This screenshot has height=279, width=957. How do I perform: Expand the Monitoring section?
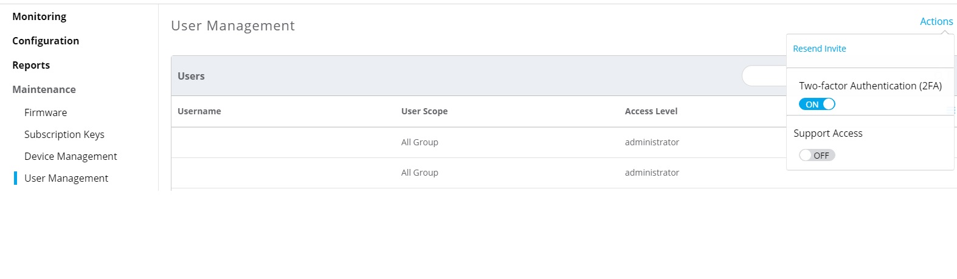(40, 16)
